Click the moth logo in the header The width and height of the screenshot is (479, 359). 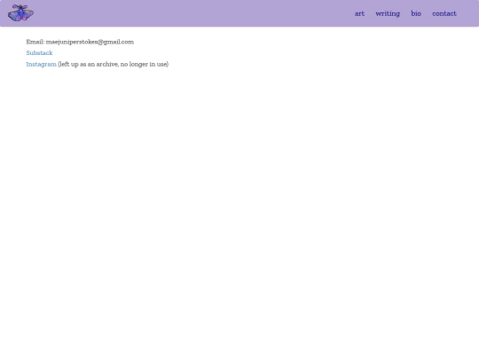pos(20,13)
